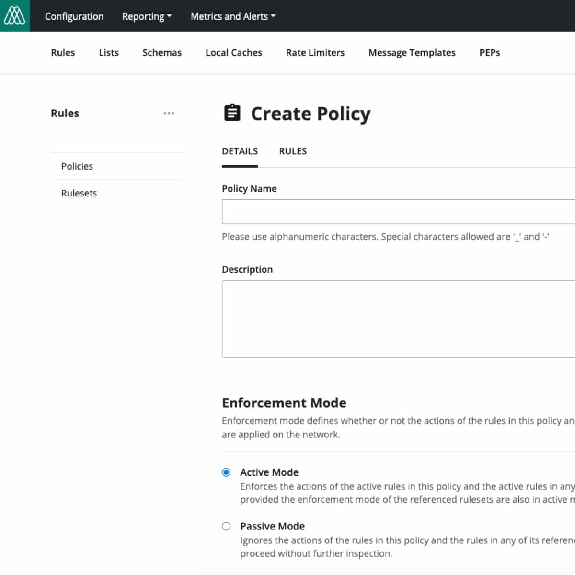Click the Create Policy page title
The image size is (575, 575).
point(311,114)
